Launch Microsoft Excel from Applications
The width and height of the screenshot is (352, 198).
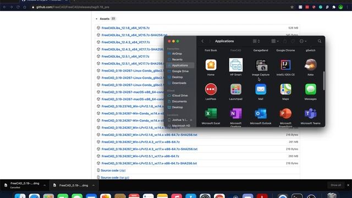click(x=211, y=114)
